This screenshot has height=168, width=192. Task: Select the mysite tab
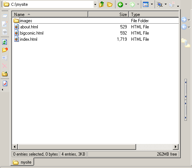tap(22, 162)
